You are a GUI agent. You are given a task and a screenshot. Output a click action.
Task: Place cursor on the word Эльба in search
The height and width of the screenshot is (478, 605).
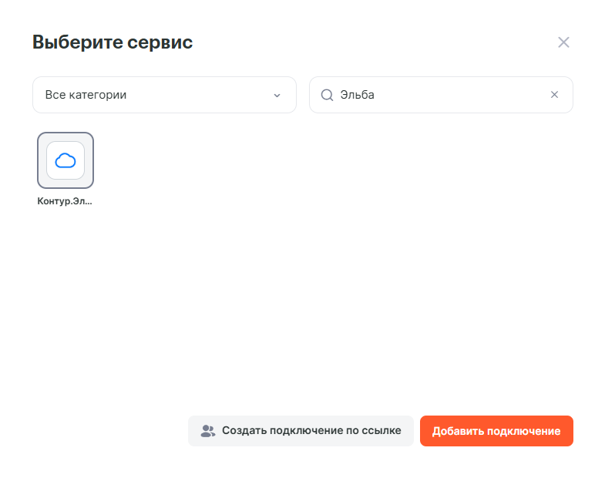(357, 95)
